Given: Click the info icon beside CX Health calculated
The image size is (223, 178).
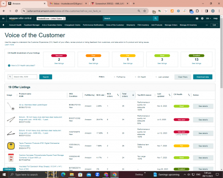Looking at the screenshot, I should [9, 65].
